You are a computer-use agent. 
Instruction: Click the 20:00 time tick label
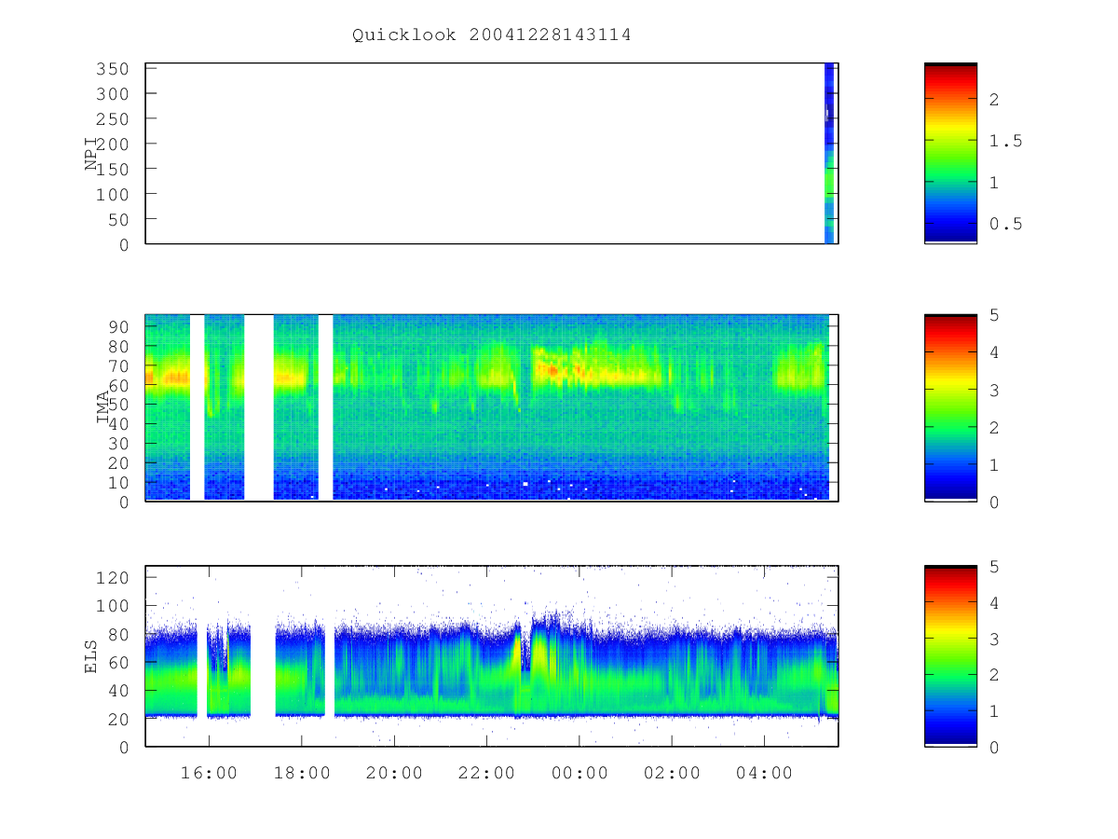(394, 773)
